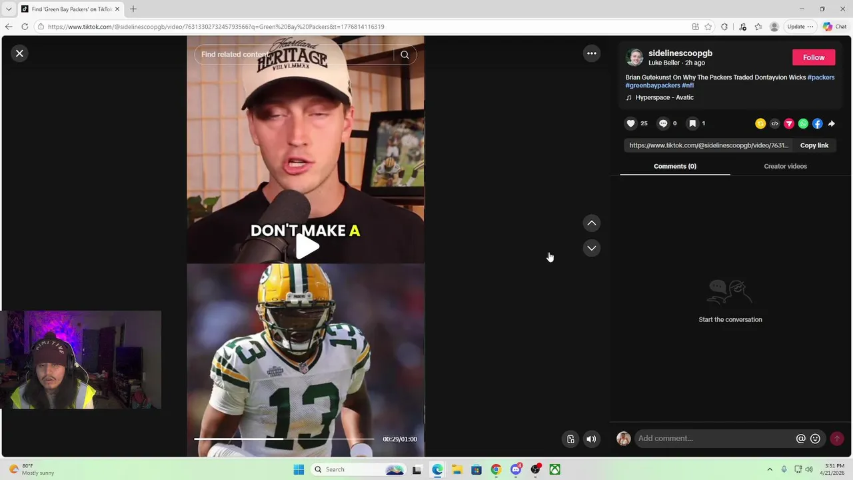853x480 pixels.
Task: Click the Add comment input field
Action: tap(713, 438)
